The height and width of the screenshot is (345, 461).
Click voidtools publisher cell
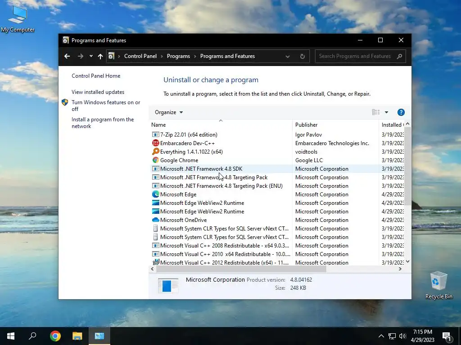[306, 152]
